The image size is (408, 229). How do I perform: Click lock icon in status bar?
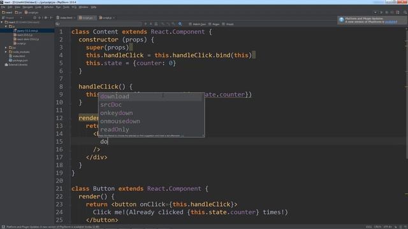point(396,227)
